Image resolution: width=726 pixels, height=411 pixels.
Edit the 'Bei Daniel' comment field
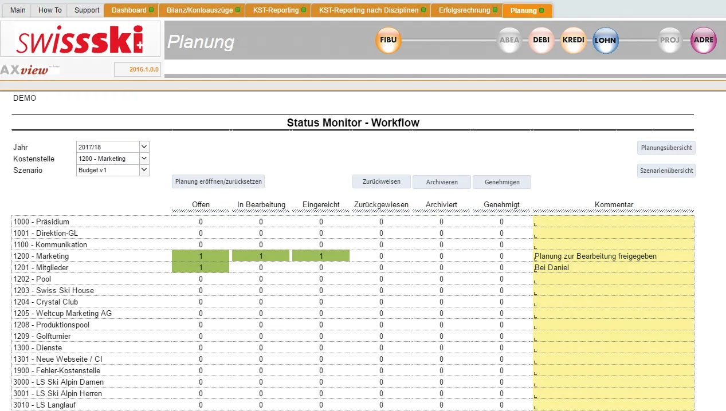tap(614, 267)
